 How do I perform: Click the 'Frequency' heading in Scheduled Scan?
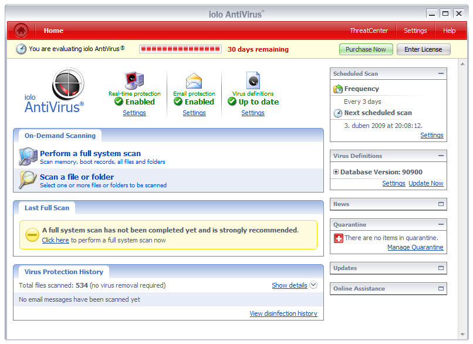[361, 89]
